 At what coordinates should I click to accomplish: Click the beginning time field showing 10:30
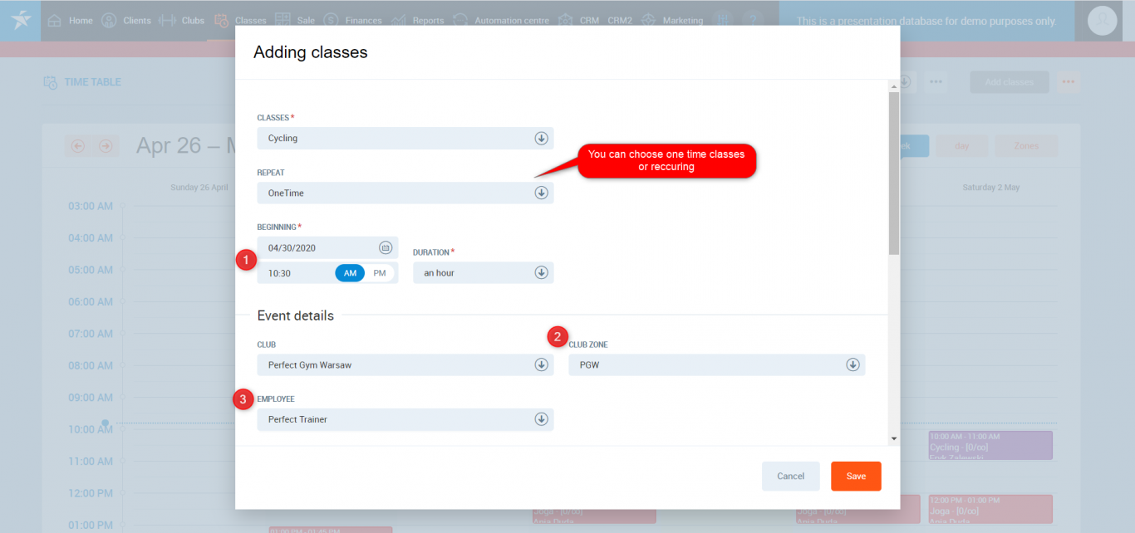pos(295,273)
